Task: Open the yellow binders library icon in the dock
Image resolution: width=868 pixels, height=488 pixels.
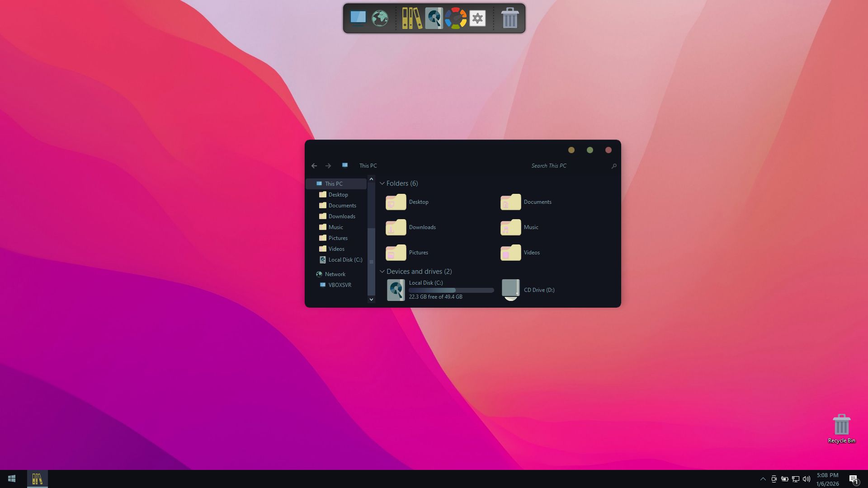Action: pos(412,18)
